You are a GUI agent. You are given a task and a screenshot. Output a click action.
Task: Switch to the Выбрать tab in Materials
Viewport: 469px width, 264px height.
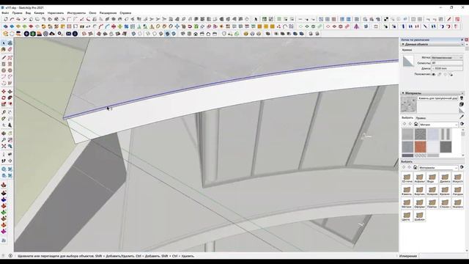pyautogui.click(x=407, y=118)
